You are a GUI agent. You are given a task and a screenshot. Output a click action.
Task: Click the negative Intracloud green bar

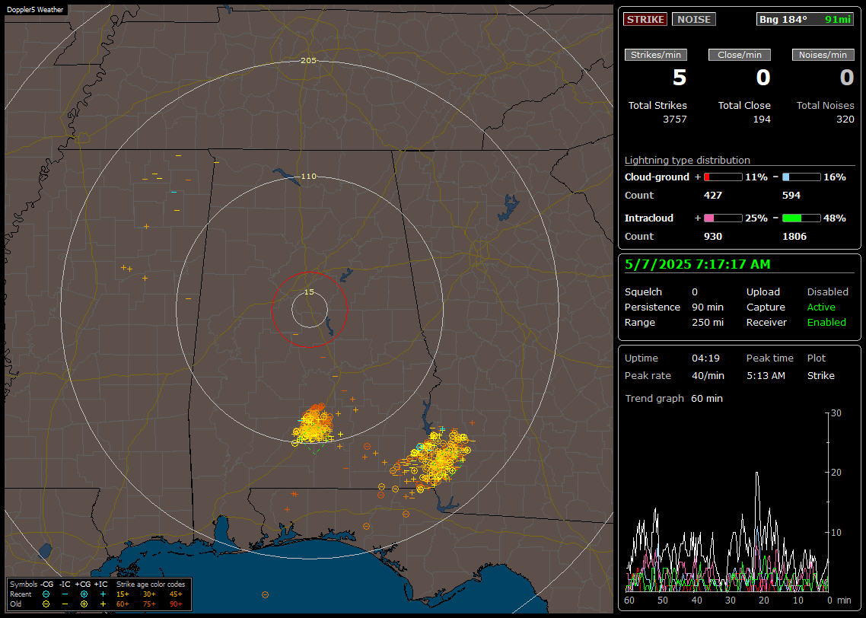(801, 218)
